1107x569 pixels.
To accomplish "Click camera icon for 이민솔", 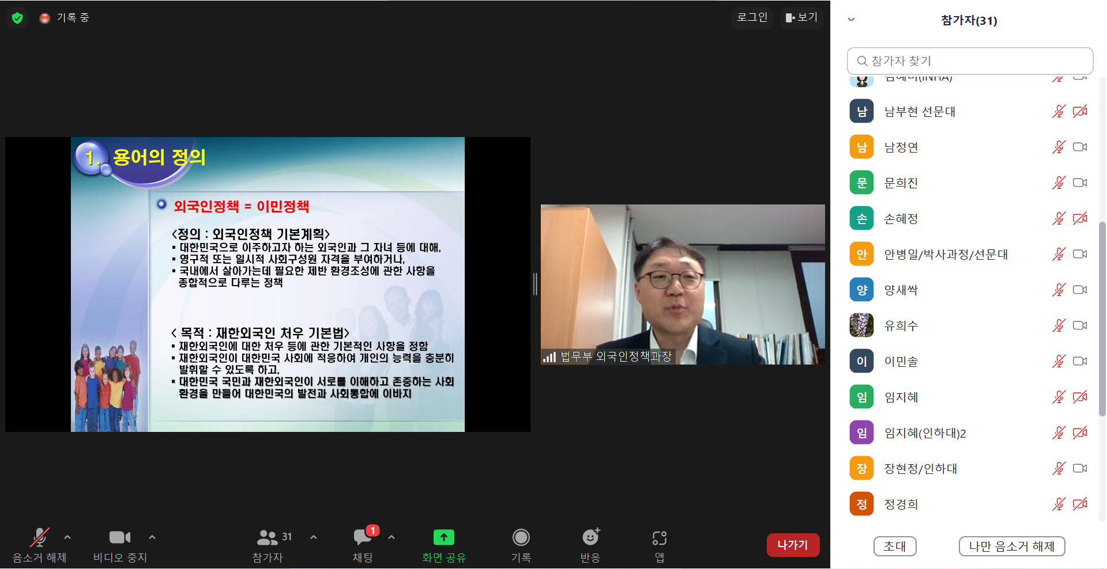I will (x=1080, y=361).
